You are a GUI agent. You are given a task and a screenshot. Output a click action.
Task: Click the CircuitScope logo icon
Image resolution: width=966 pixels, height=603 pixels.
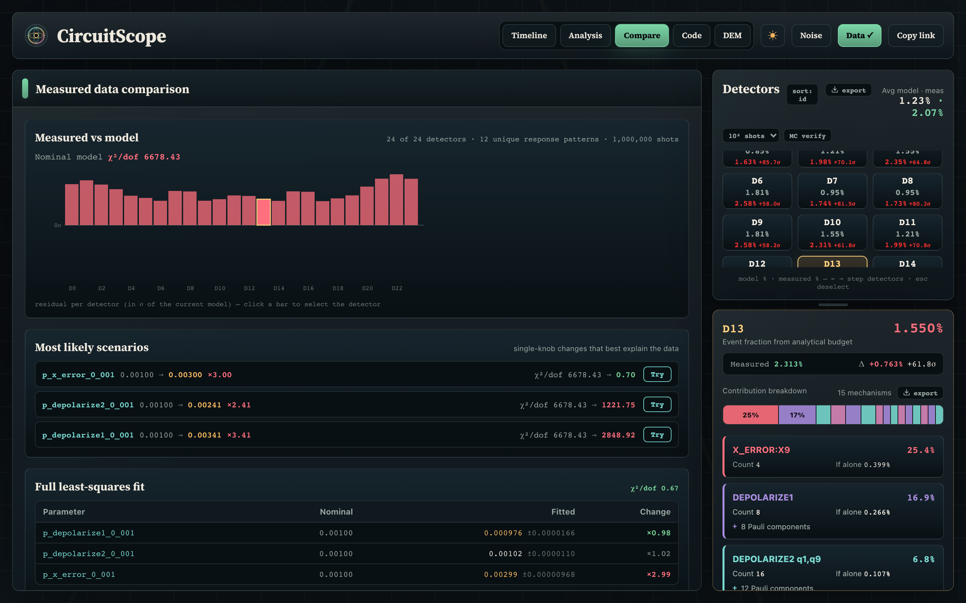tap(36, 36)
